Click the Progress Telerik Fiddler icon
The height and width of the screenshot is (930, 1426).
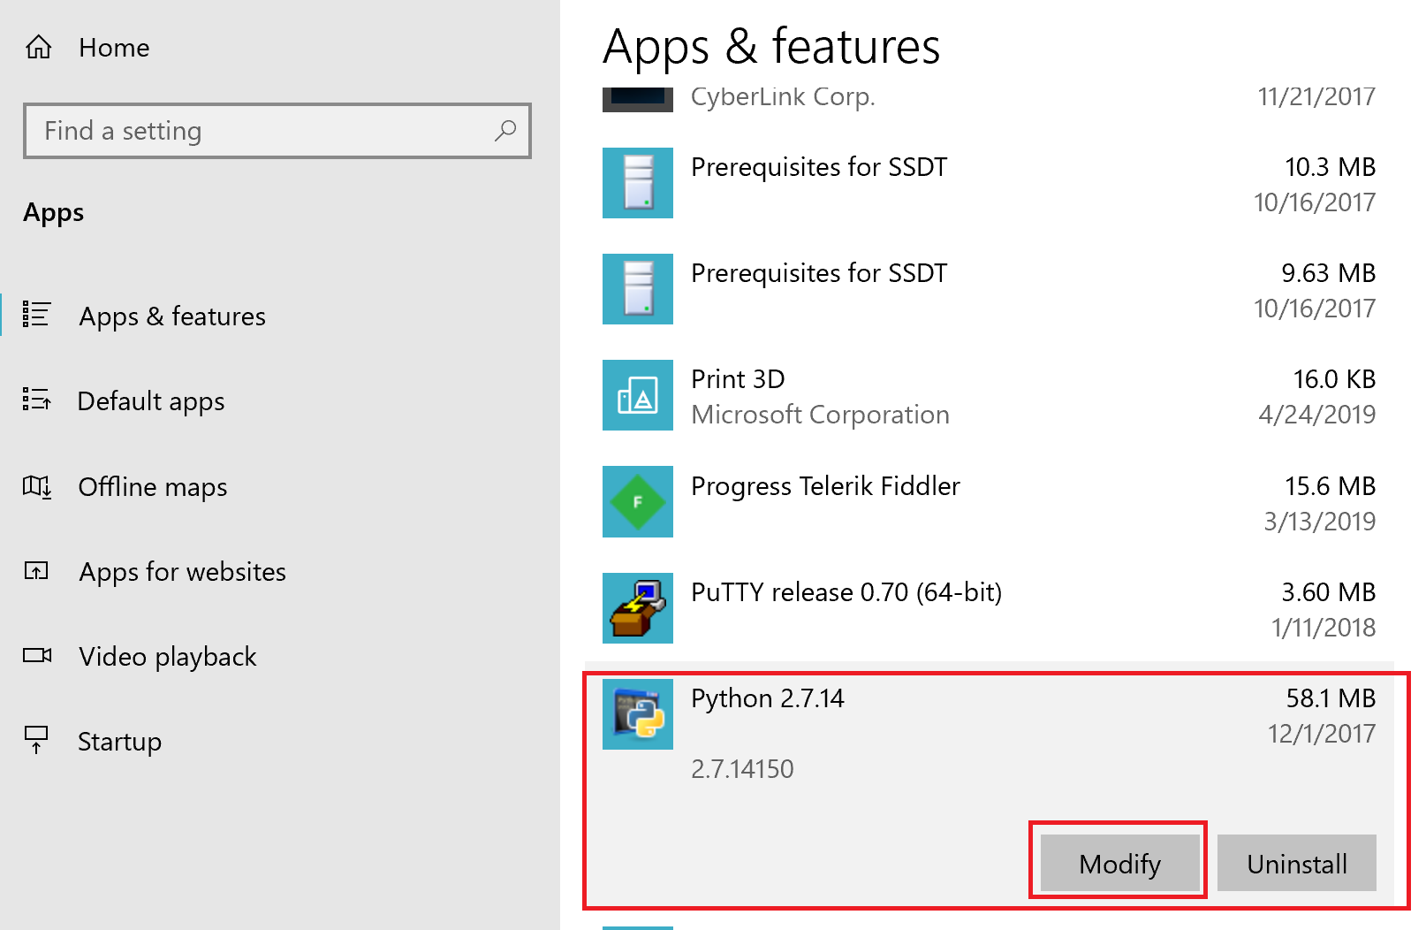638,501
